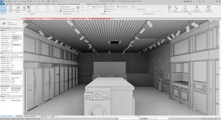
Task: Toggle Дальняя секущая (Far Clip) checkbox
Action: click(x=12, y=63)
